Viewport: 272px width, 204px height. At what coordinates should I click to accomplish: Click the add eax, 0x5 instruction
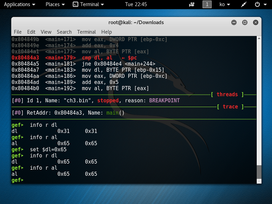click(100, 82)
